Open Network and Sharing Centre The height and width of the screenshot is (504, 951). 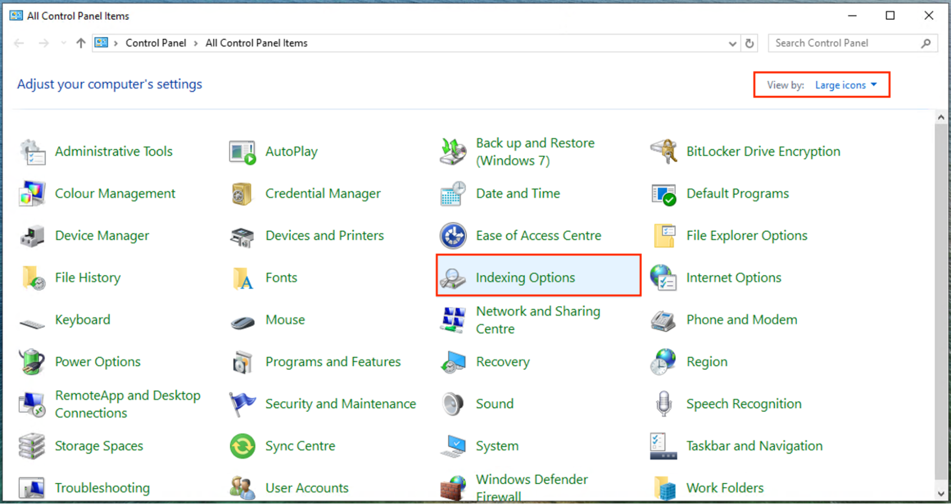[x=538, y=320]
